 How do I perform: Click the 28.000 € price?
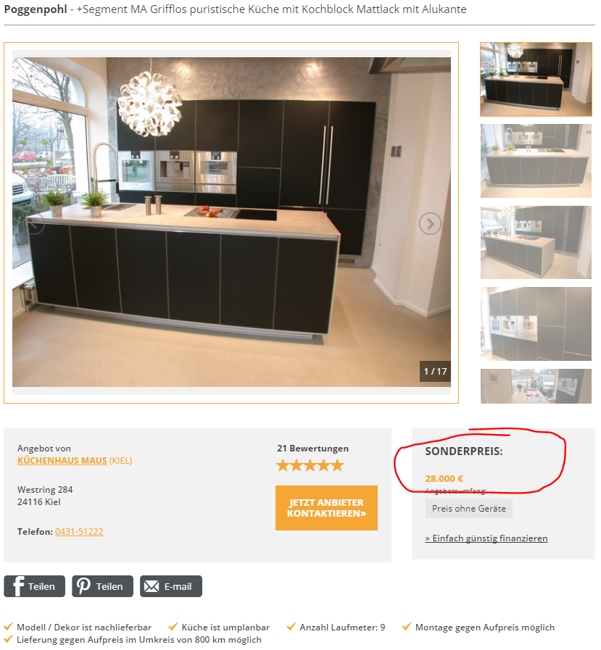(444, 479)
